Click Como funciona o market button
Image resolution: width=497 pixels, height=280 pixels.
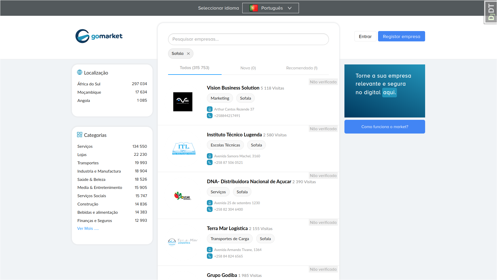(x=385, y=127)
